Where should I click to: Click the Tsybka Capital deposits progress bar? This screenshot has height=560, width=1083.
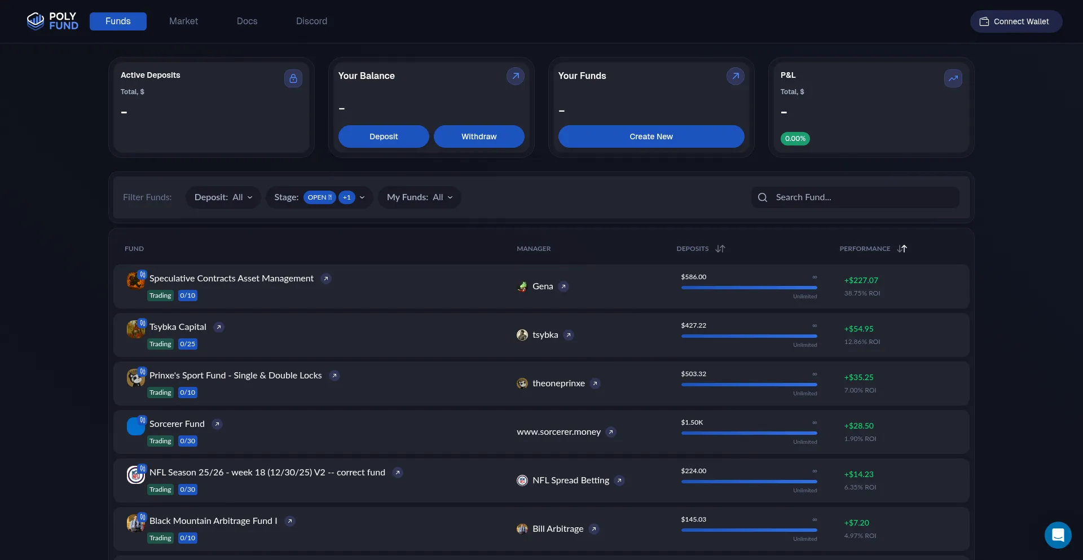point(749,336)
